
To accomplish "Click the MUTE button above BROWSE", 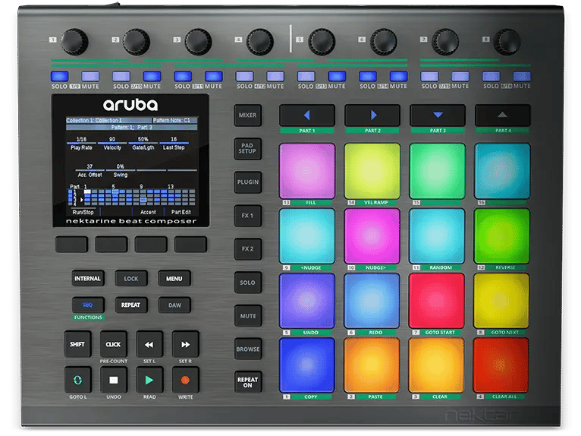I will click(x=248, y=316).
